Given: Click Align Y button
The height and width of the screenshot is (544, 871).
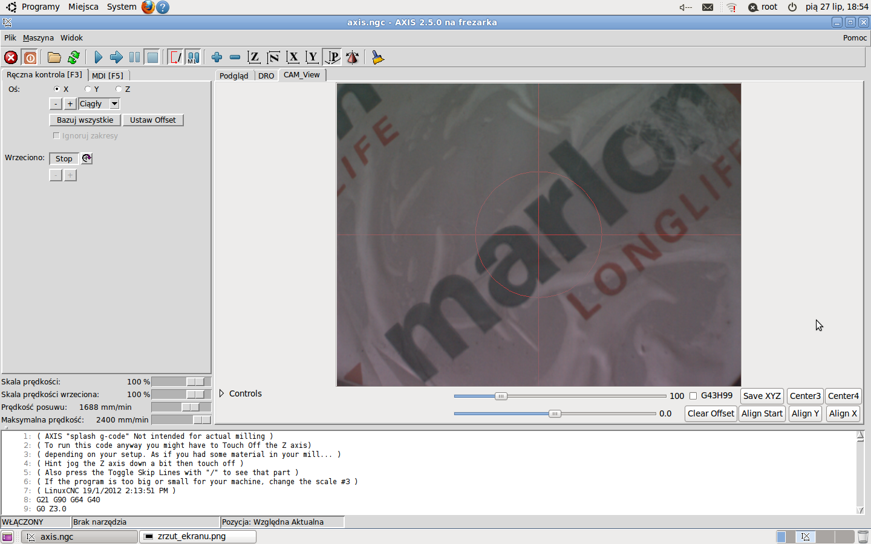Looking at the screenshot, I should coord(805,413).
